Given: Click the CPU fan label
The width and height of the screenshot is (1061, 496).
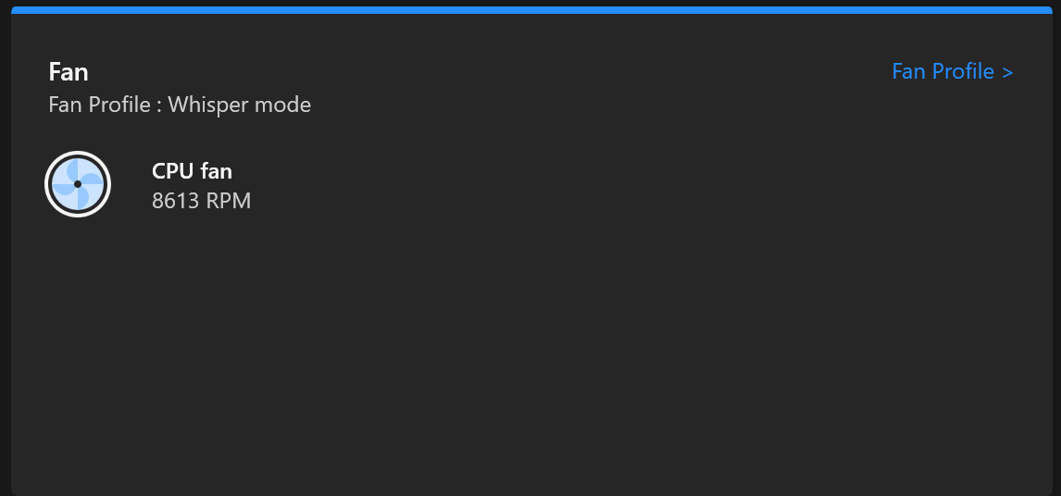Looking at the screenshot, I should 193,171.
